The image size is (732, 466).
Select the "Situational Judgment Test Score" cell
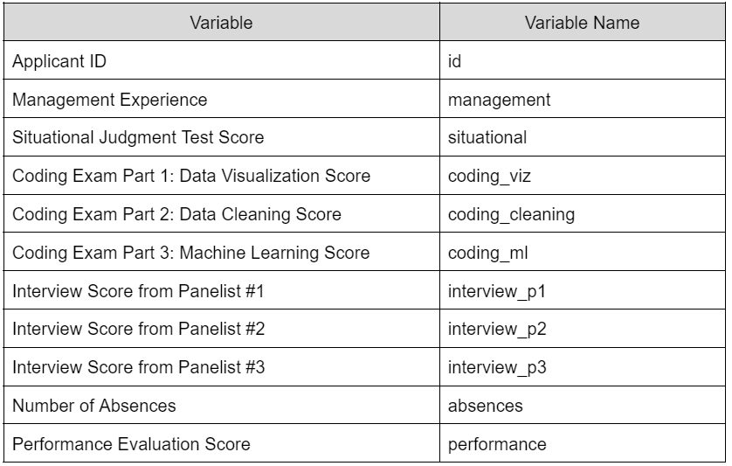coord(138,138)
